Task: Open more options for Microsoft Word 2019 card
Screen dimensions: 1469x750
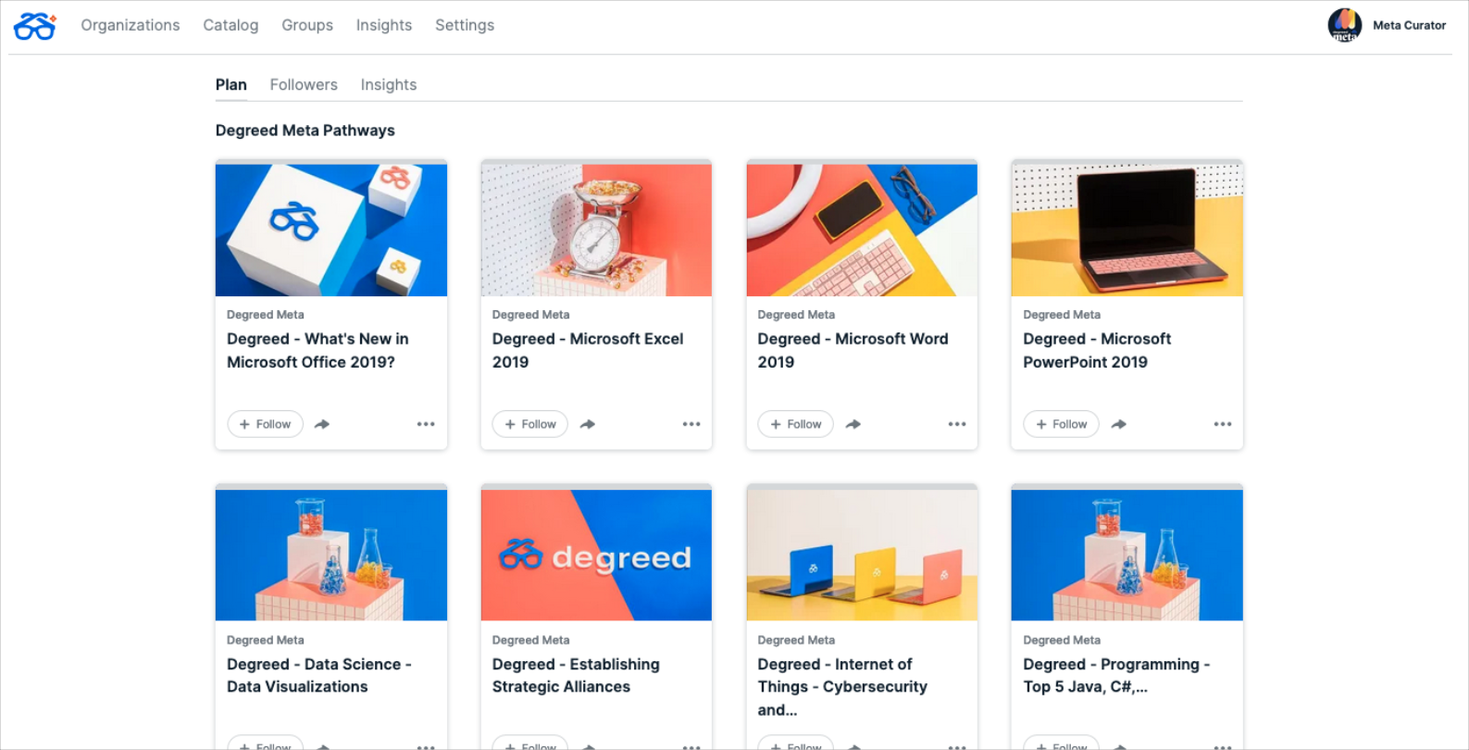Action: tap(957, 424)
